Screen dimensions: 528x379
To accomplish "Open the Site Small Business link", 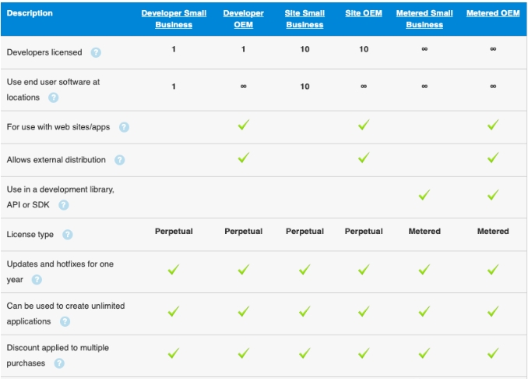I will tap(304, 19).
